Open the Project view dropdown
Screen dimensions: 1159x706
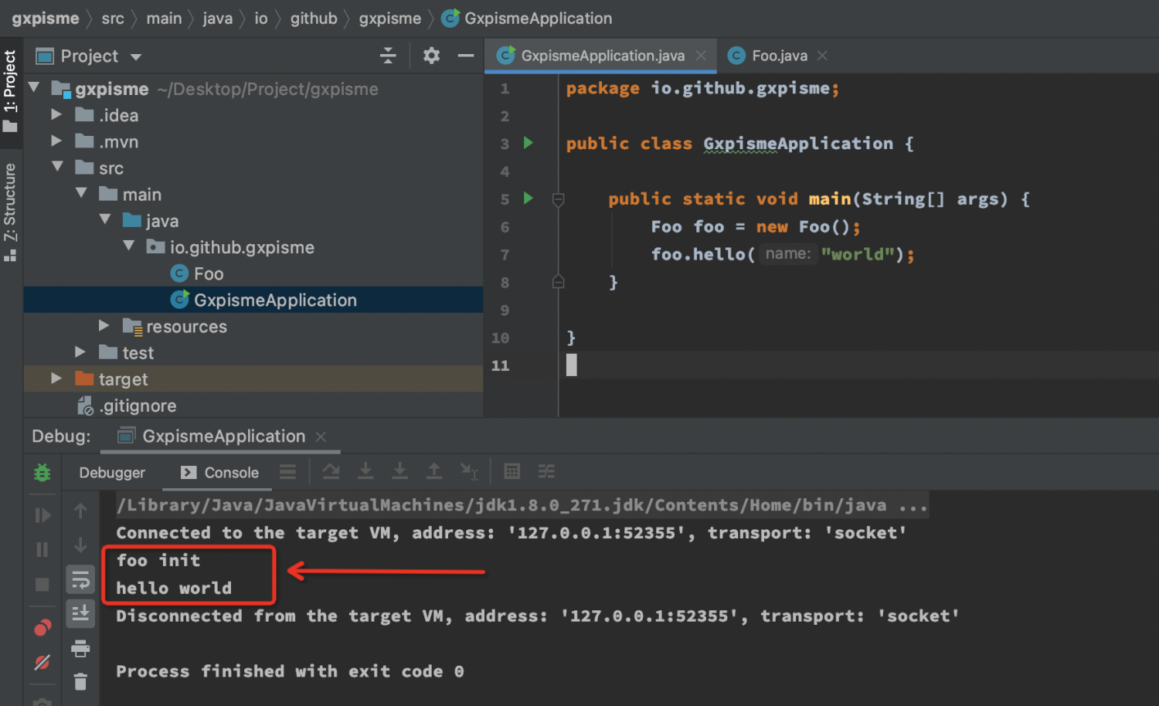click(136, 56)
